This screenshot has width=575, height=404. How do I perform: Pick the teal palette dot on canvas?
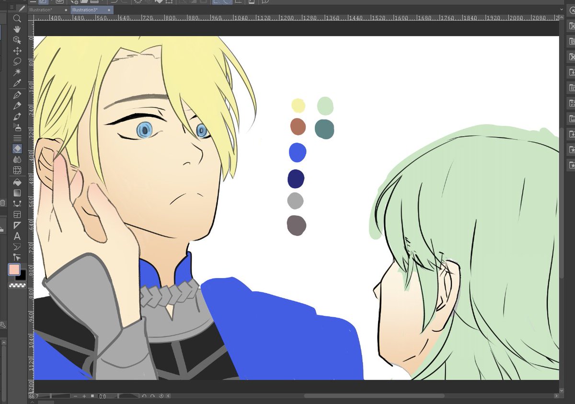(x=324, y=129)
